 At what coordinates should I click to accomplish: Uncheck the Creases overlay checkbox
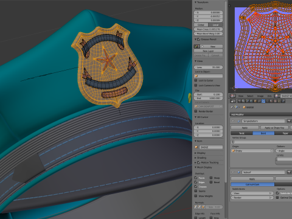click(x=196, y=186)
